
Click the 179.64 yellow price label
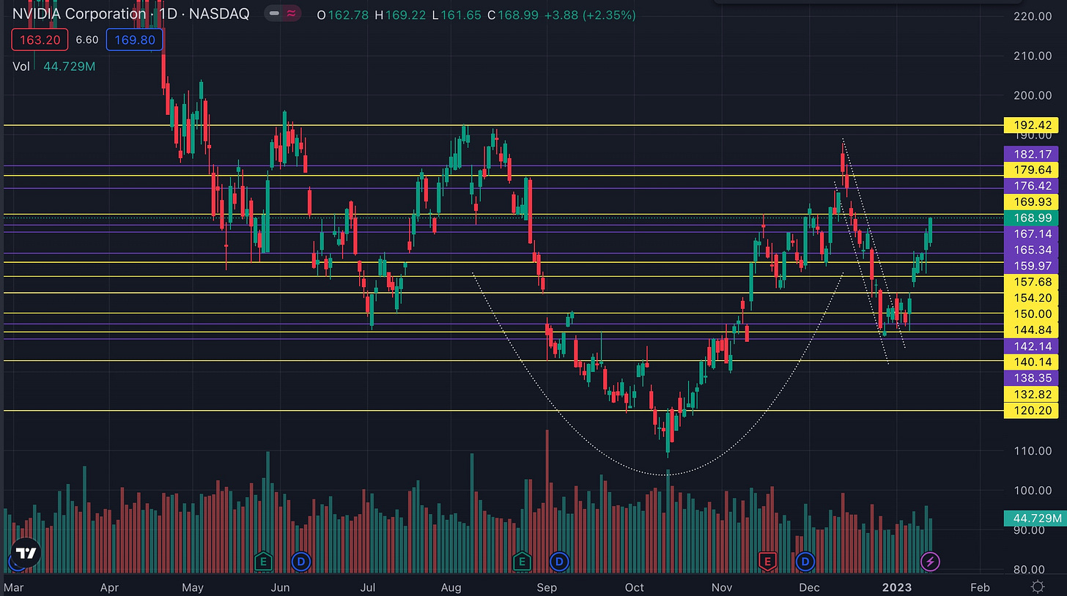1031,170
